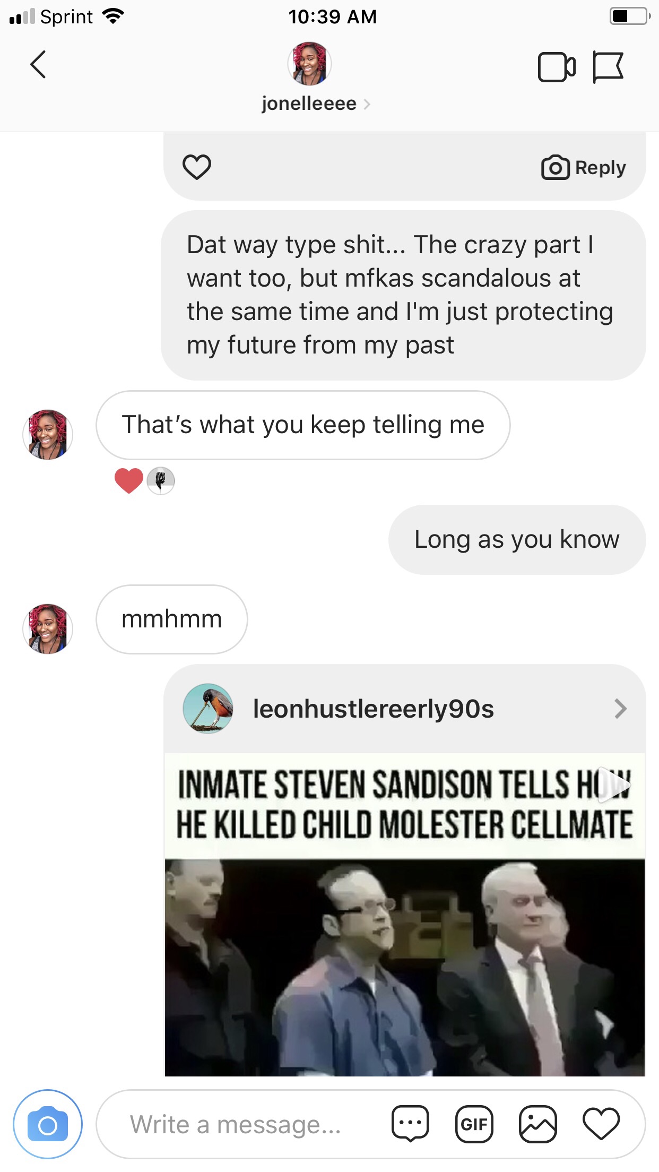Open the blue camera button
This screenshot has width=659, height=1172.
[48, 1124]
